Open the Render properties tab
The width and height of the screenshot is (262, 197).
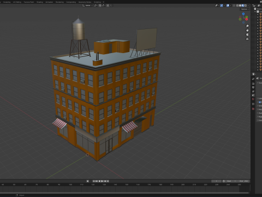253,84
